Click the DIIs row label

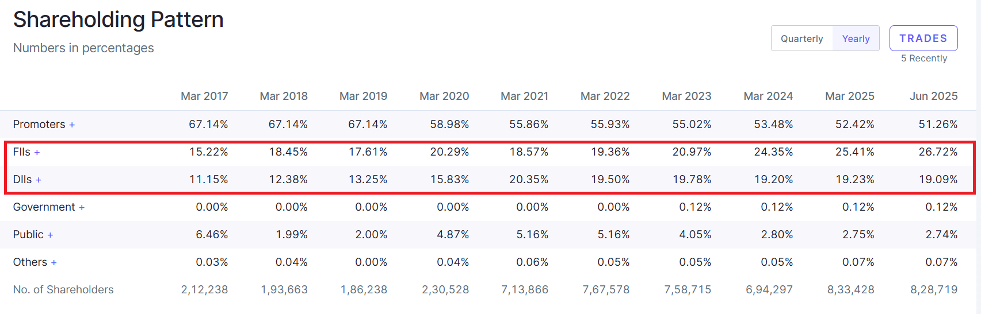22,180
